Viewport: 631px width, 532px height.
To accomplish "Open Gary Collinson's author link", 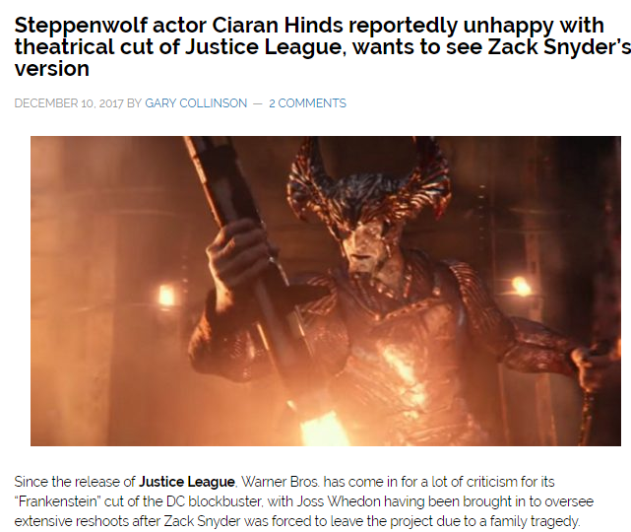I will (x=196, y=103).
